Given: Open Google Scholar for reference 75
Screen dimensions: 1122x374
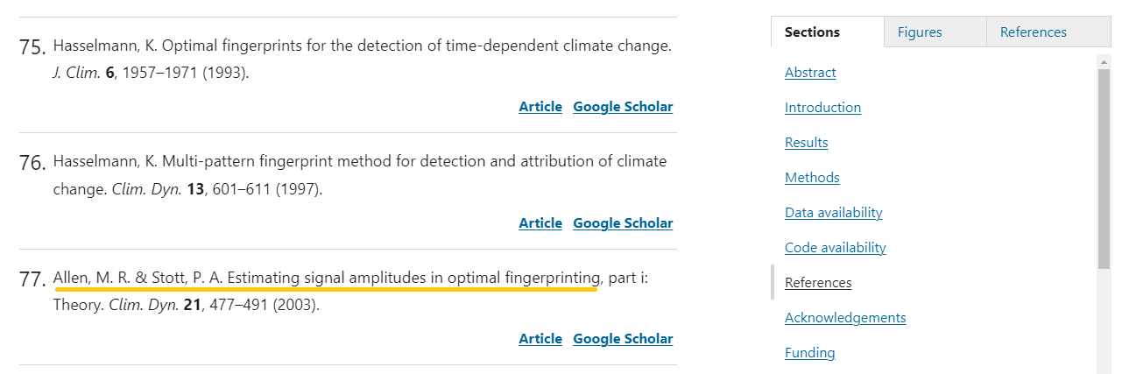Looking at the screenshot, I should (623, 107).
